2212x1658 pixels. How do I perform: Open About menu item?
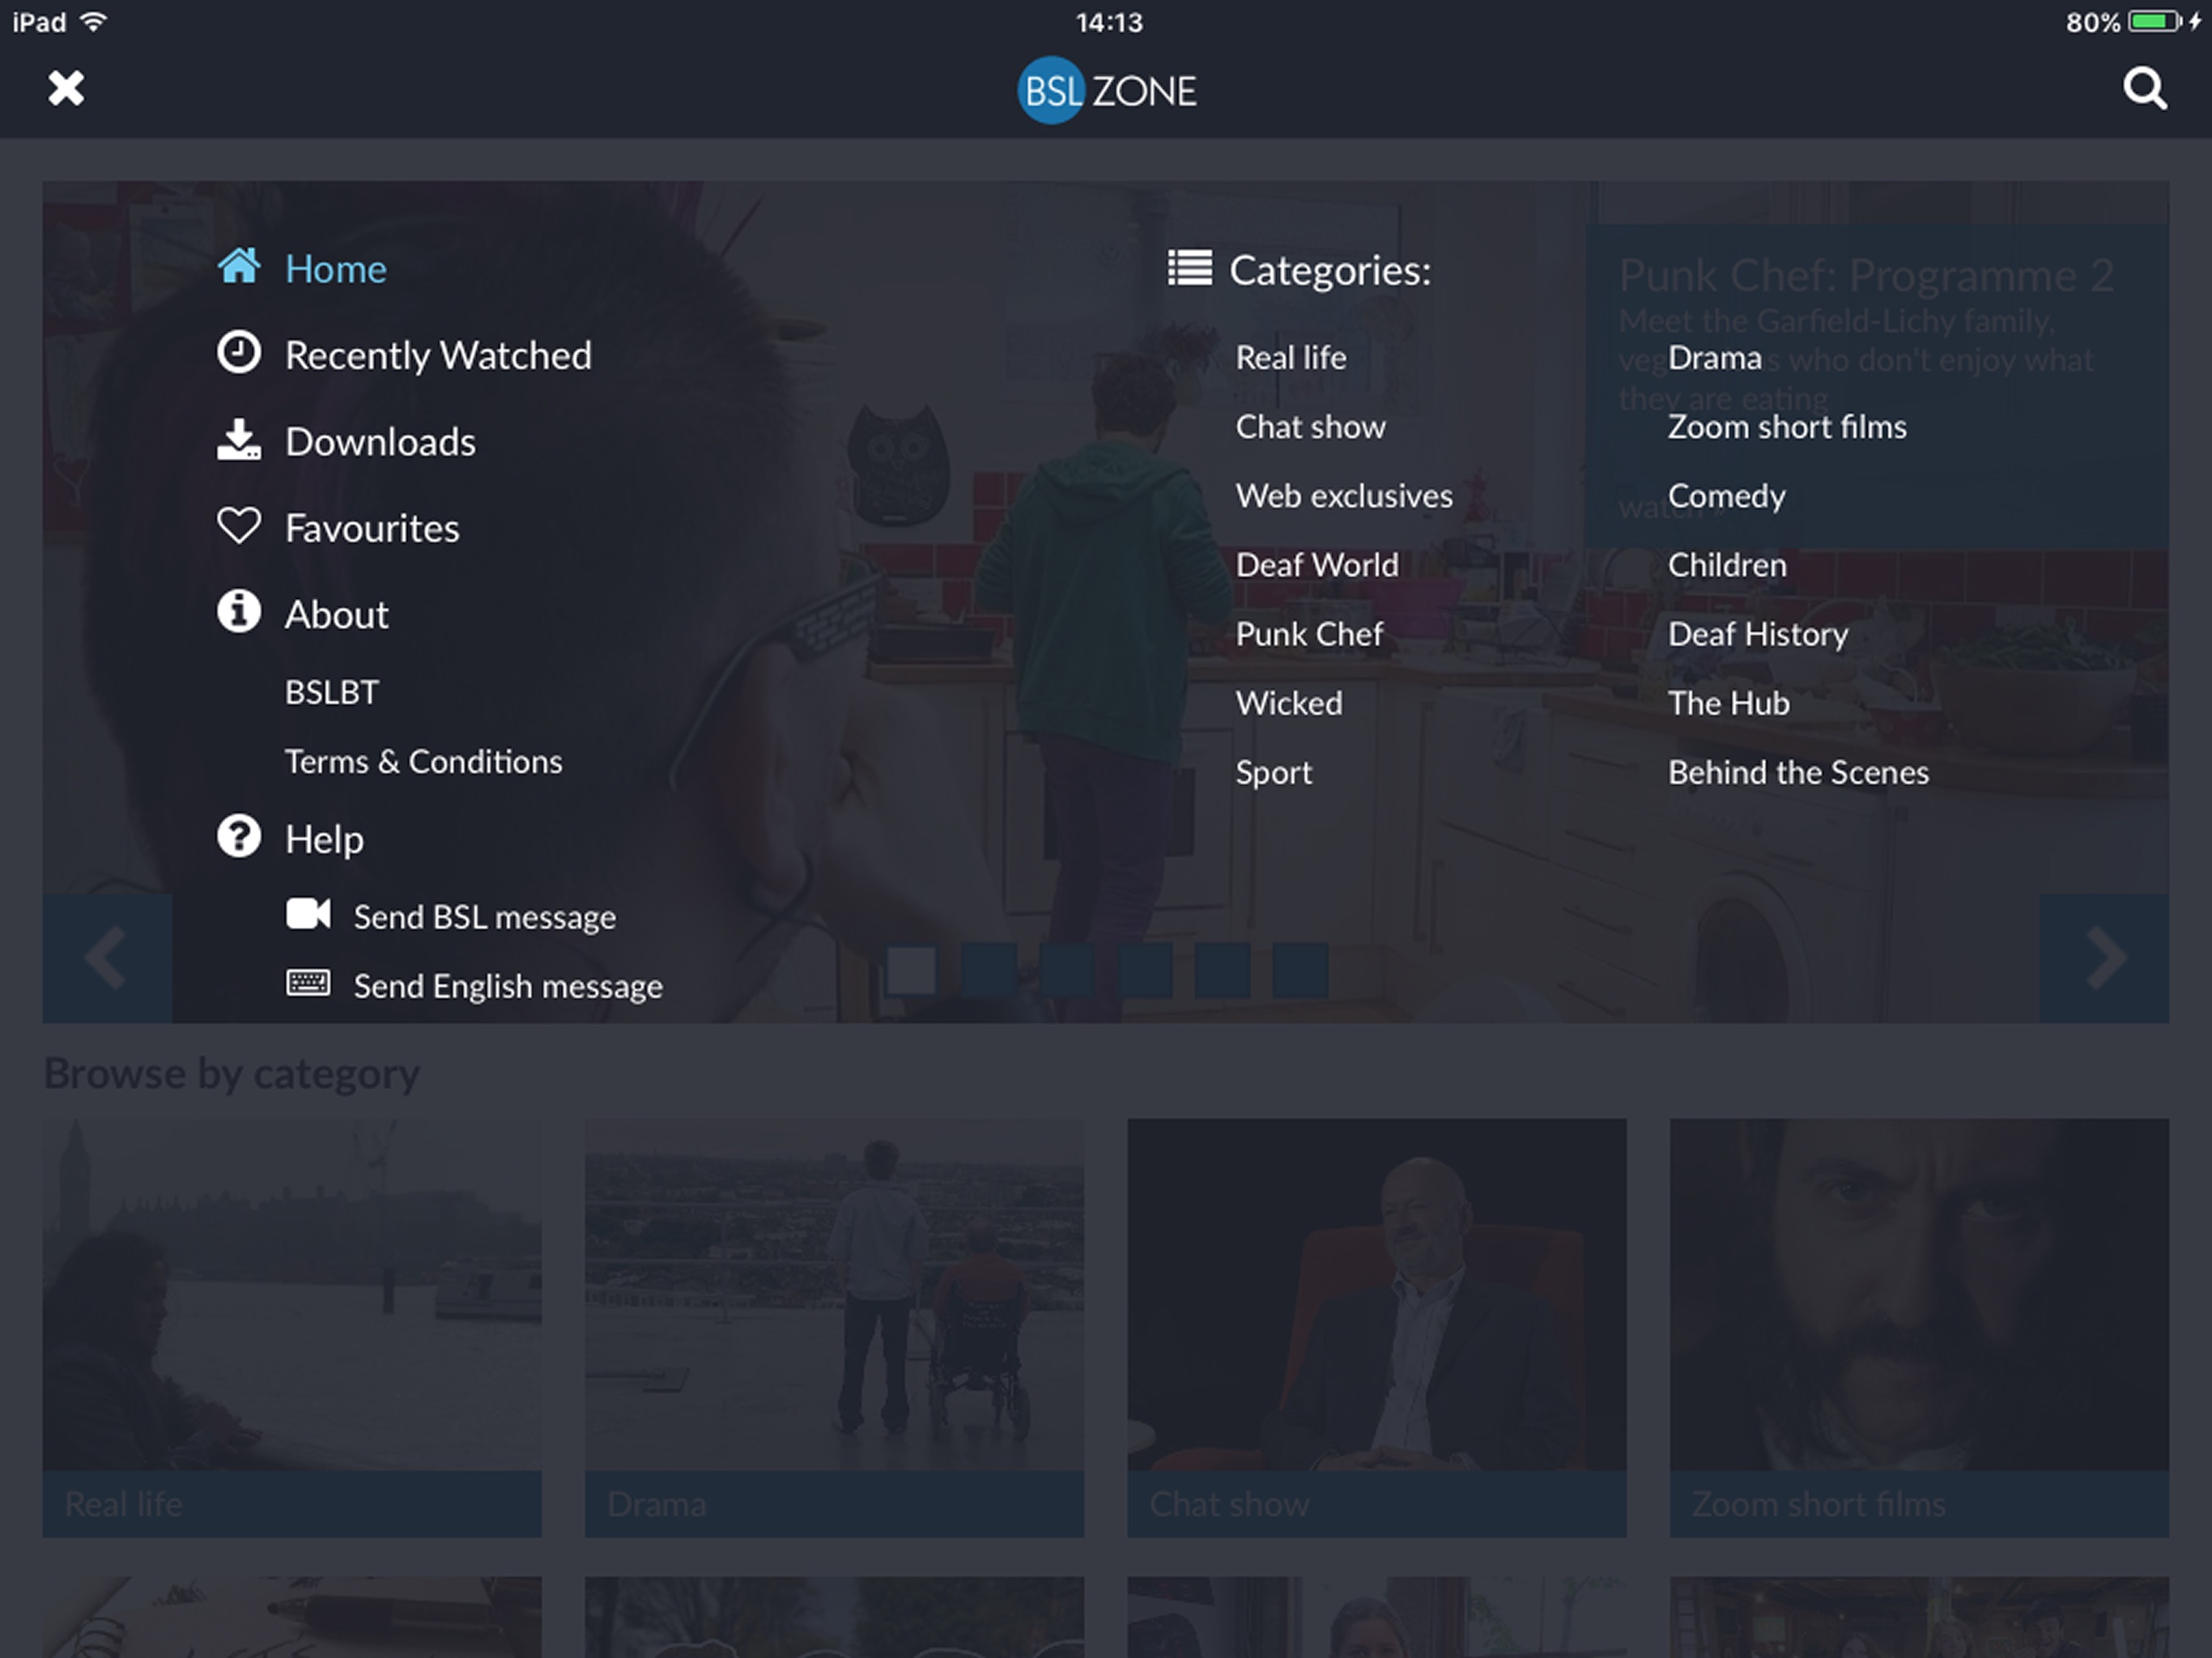[336, 615]
